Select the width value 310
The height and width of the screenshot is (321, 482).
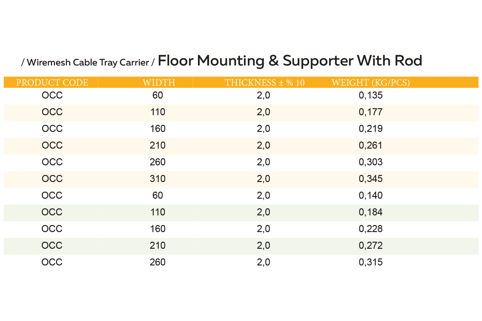coord(157,179)
